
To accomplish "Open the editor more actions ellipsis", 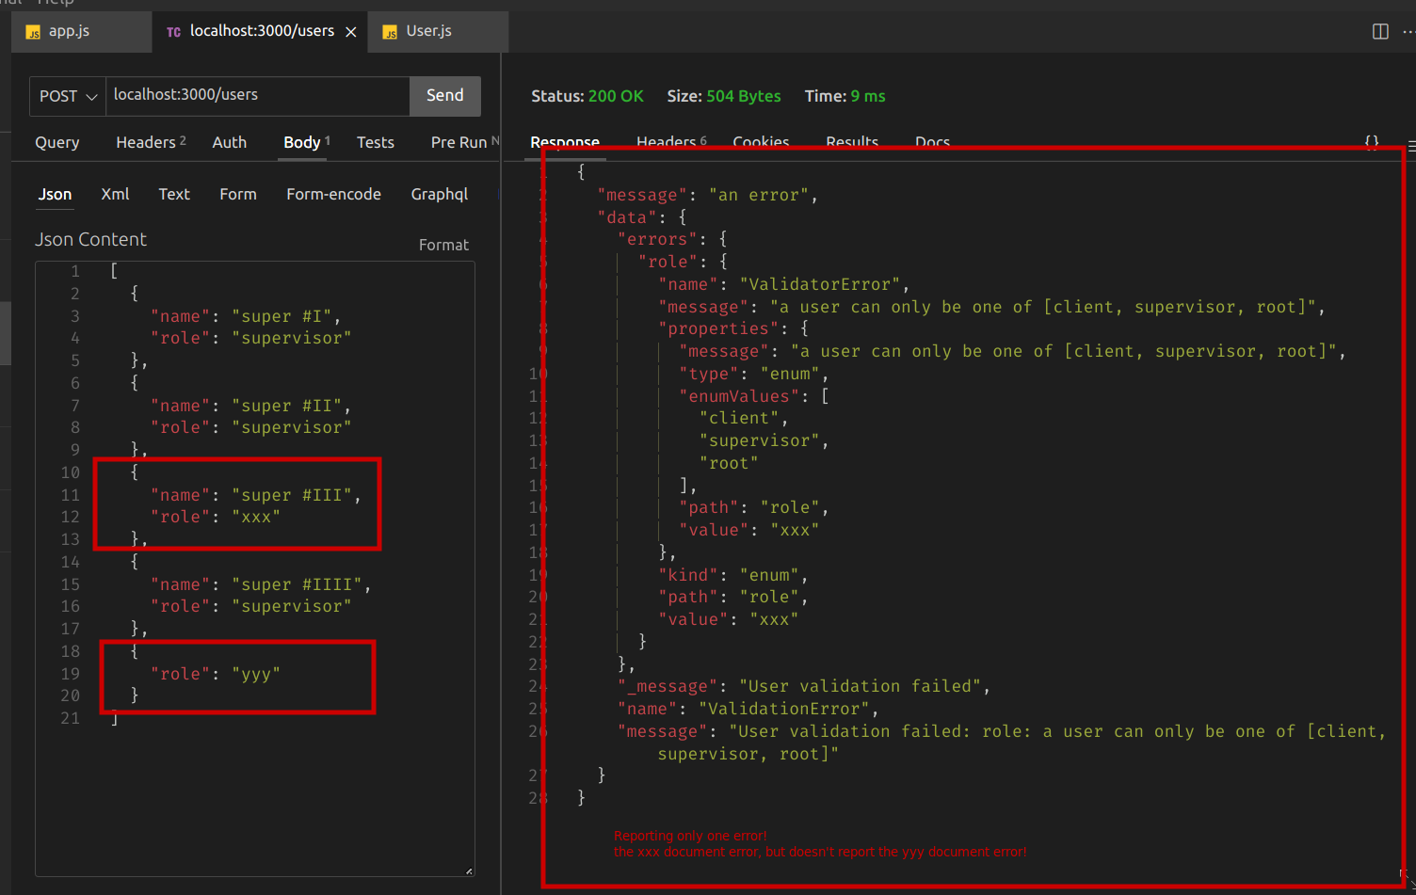I will [1408, 31].
